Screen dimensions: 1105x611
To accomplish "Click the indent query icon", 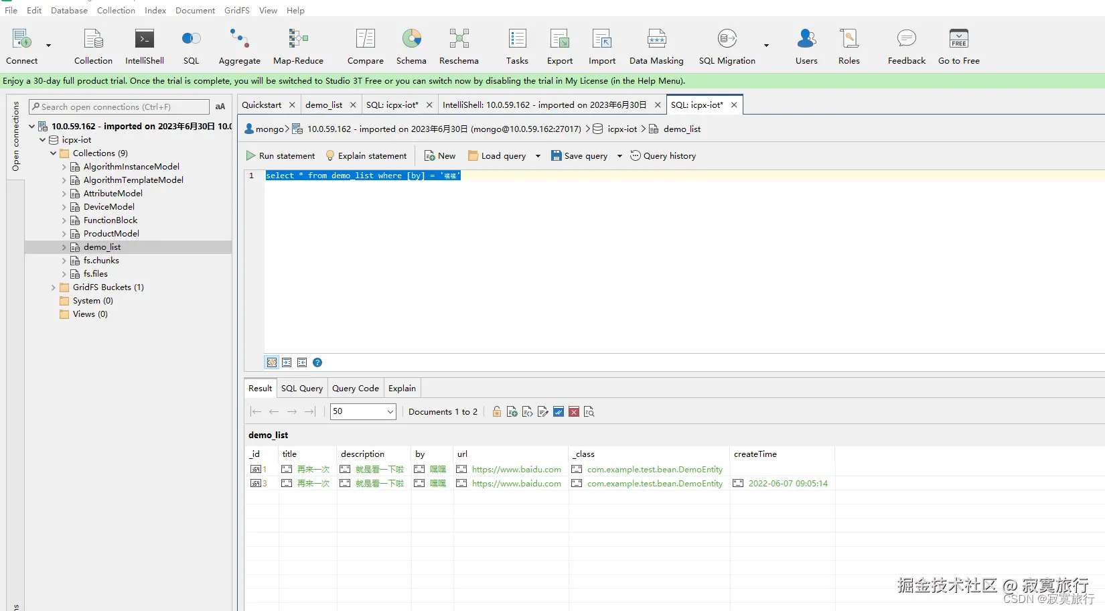I will pyautogui.click(x=287, y=362).
